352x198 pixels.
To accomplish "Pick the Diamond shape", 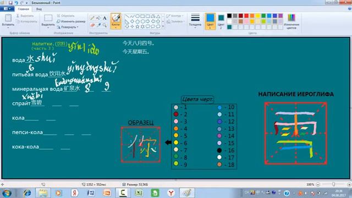I will pyautogui.click(x=132, y=21).
